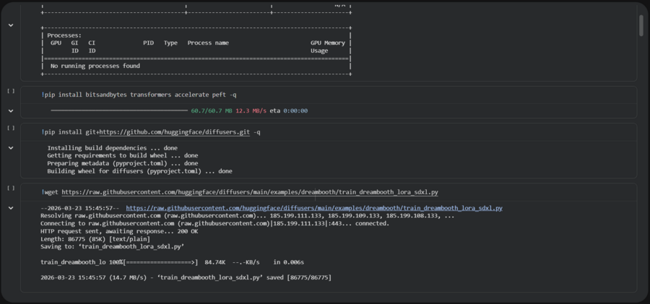
Task: Collapse the diffusers build wheel output
Action: (11, 148)
